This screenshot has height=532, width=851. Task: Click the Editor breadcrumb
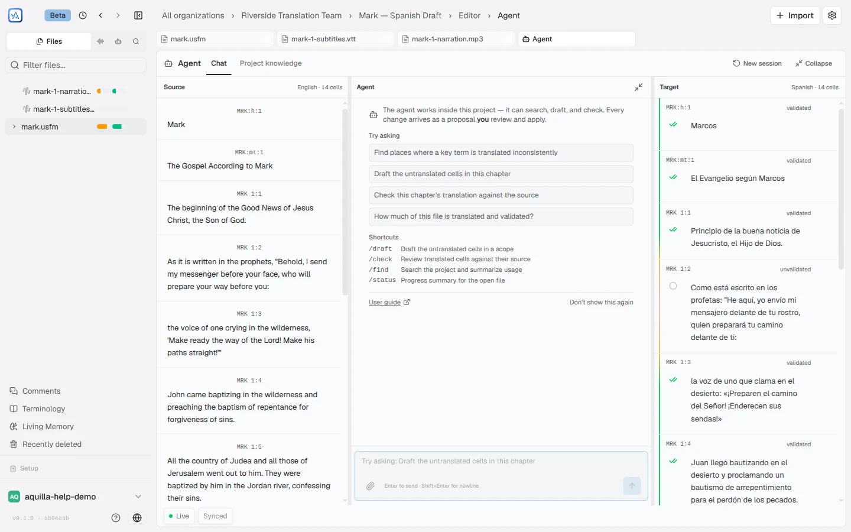coord(469,15)
